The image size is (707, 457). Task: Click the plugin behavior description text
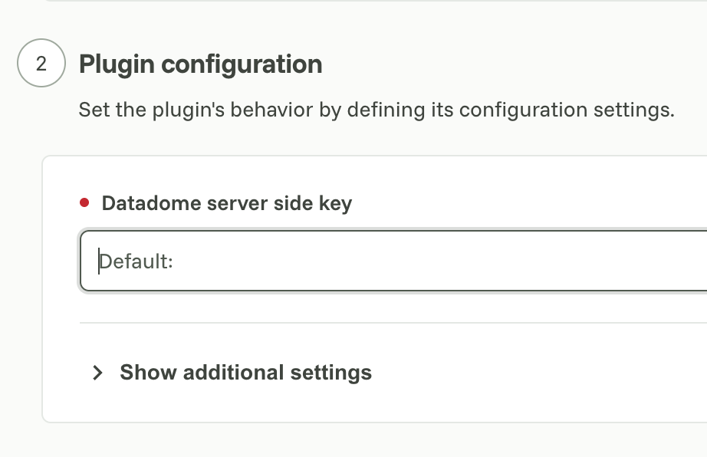[377, 110]
